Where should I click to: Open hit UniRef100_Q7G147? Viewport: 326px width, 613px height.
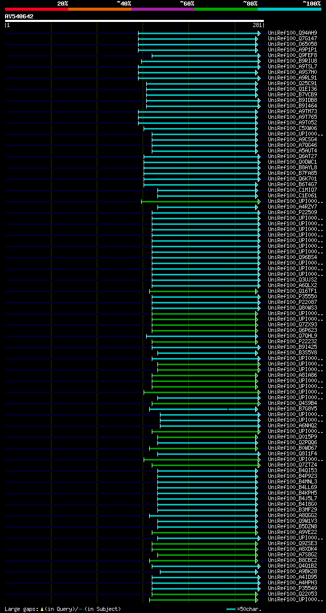(x=292, y=38)
